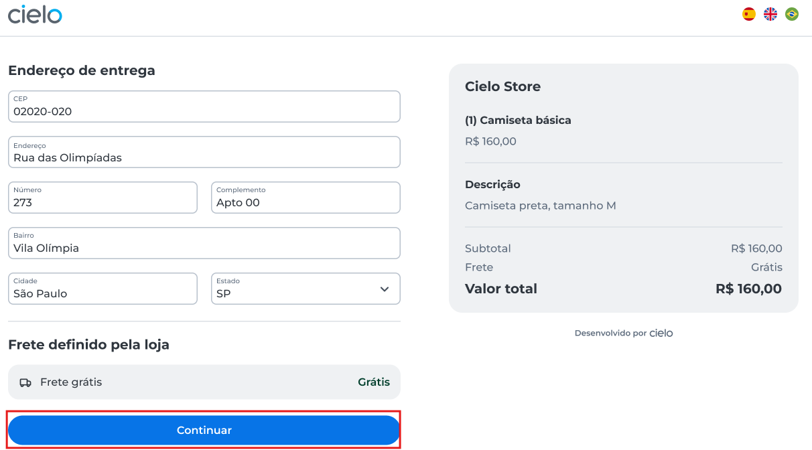Click the Endereço de entrega heading
812x450 pixels.
coord(82,70)
